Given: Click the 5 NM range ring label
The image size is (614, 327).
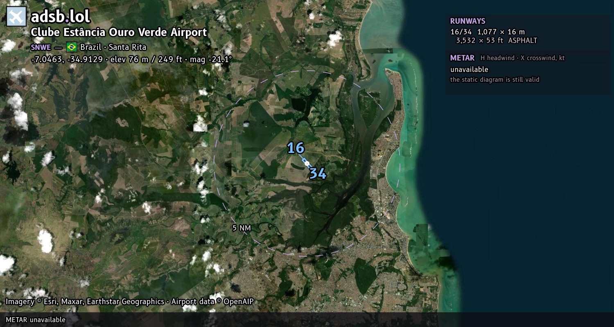Looking at the screenshot, I should [x=242, y=228].
